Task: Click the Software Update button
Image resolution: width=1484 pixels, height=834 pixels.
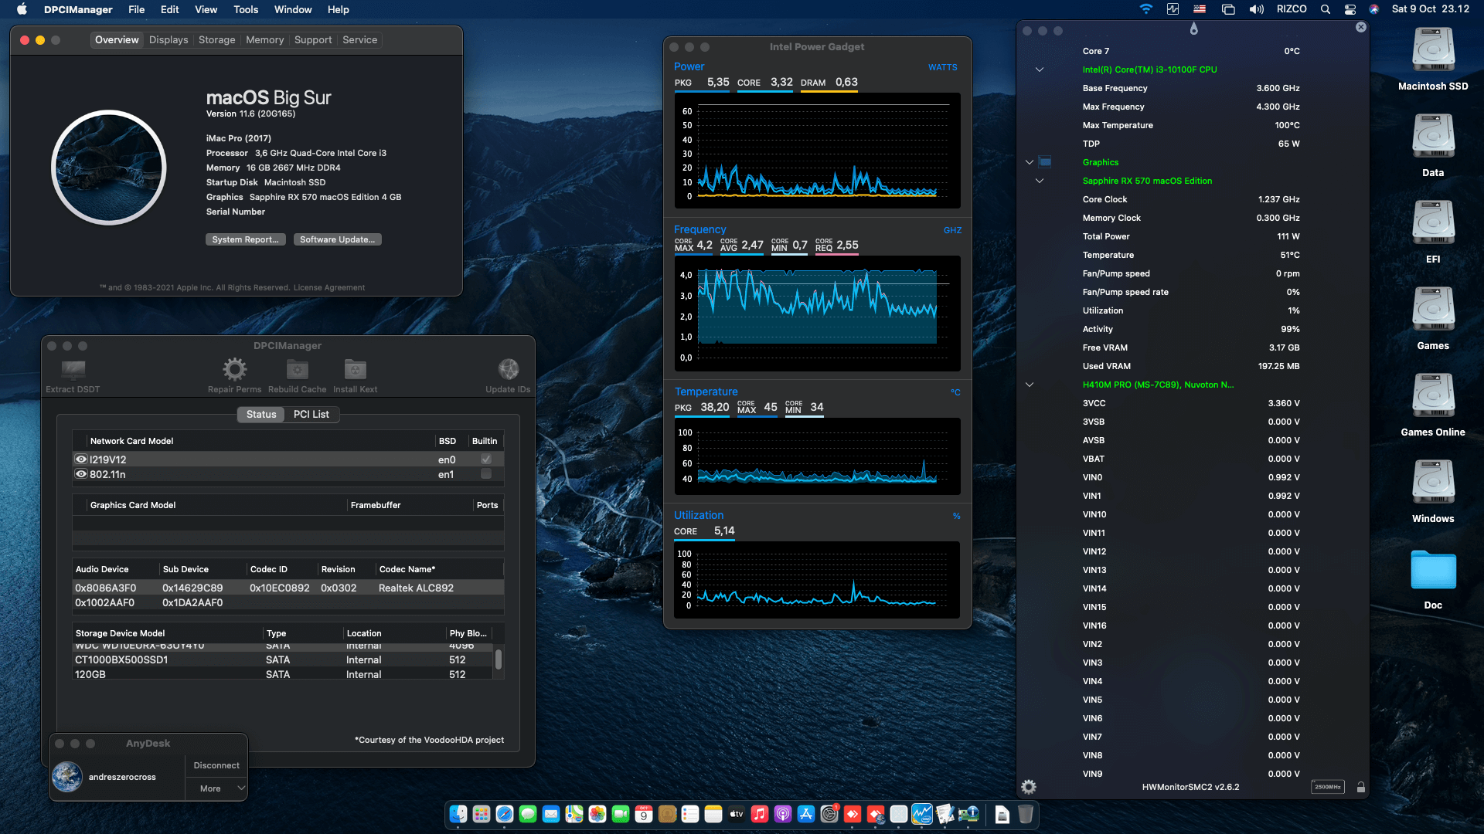Action: [337, 239]
